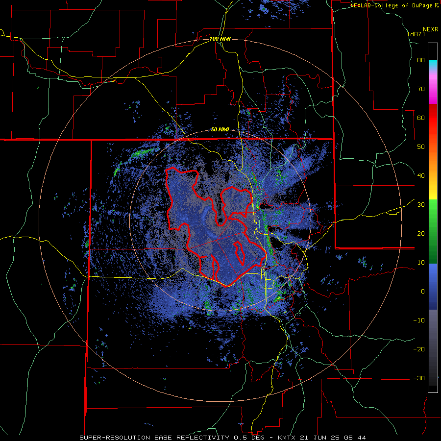Image resolution: width=441 pixels, height=441 pixels.
Task: Click the 70 value on dBZ scale
Action: (x=421, y=89)
